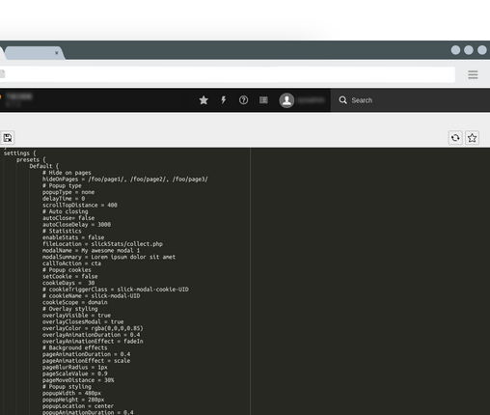The height and width of the screenshot is (415, 490).
Task: Open the browser hamburger menu
Action: [x=473, y=75]
